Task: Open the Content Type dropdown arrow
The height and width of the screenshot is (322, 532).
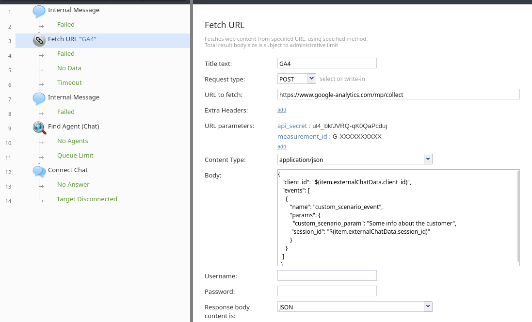Action: pyautogui.click(x=428, y=159)
